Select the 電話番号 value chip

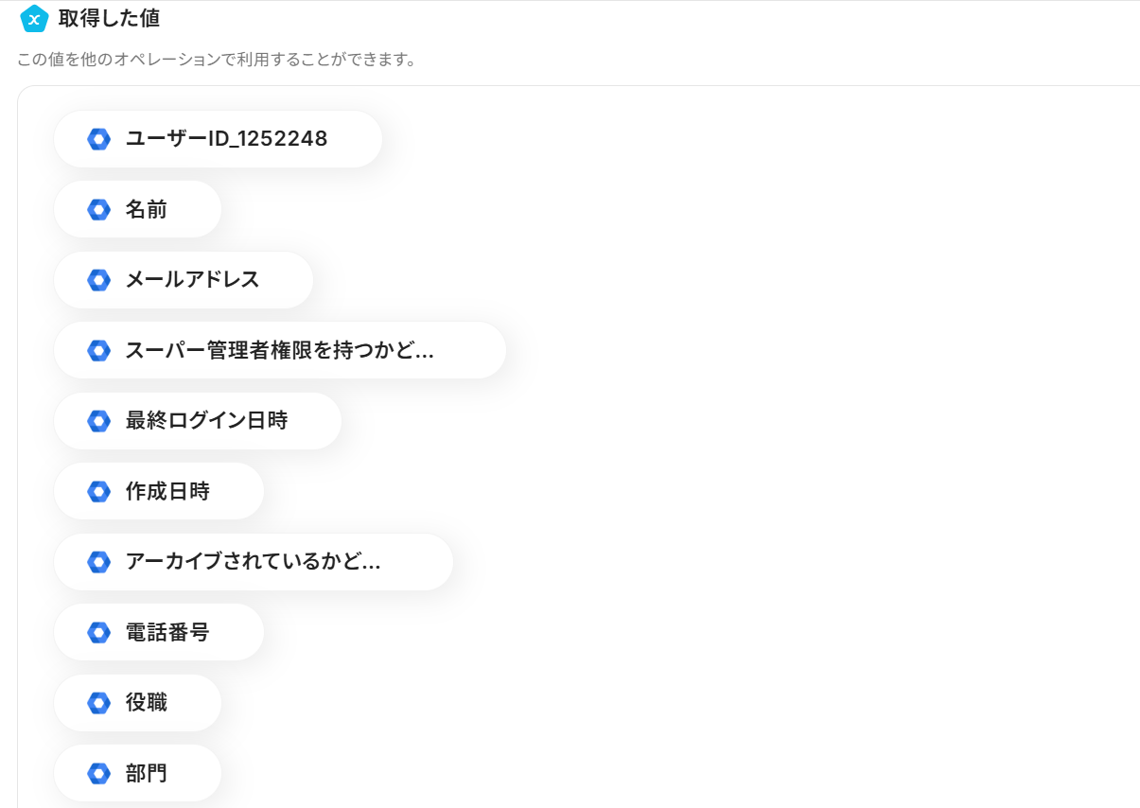(x=167, y=632)
